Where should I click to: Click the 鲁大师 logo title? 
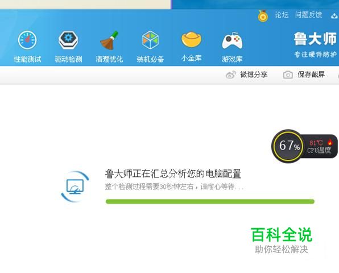point(315,39)
